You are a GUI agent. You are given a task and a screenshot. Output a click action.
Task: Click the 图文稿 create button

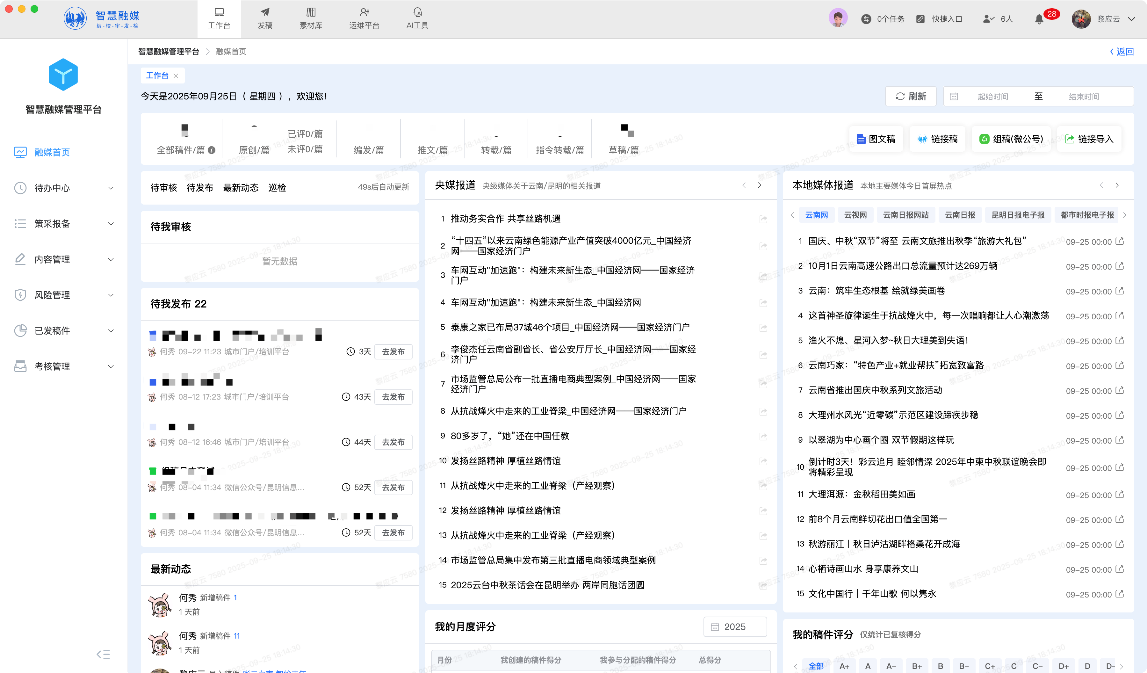[x=876, y=139]
